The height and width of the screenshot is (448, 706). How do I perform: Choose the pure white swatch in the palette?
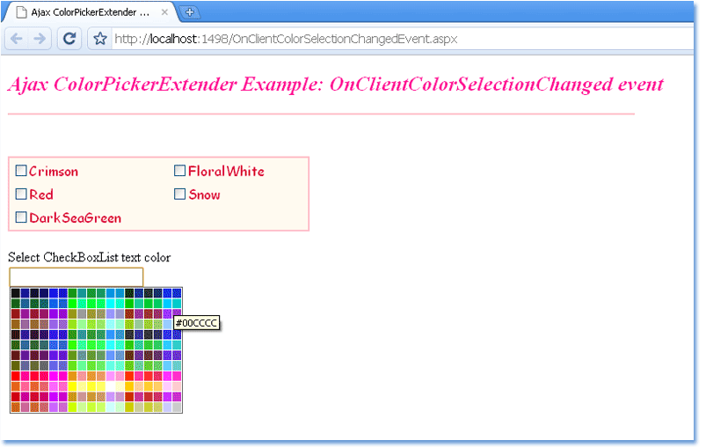(110, 386)
